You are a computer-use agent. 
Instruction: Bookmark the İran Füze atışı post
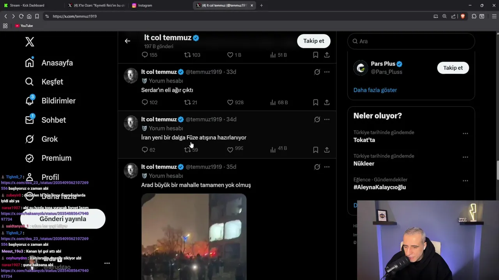(315, 150)
